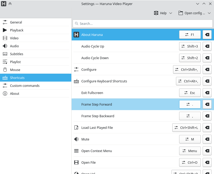Clear the About Haruna shortcut

[x=207, y=35]
